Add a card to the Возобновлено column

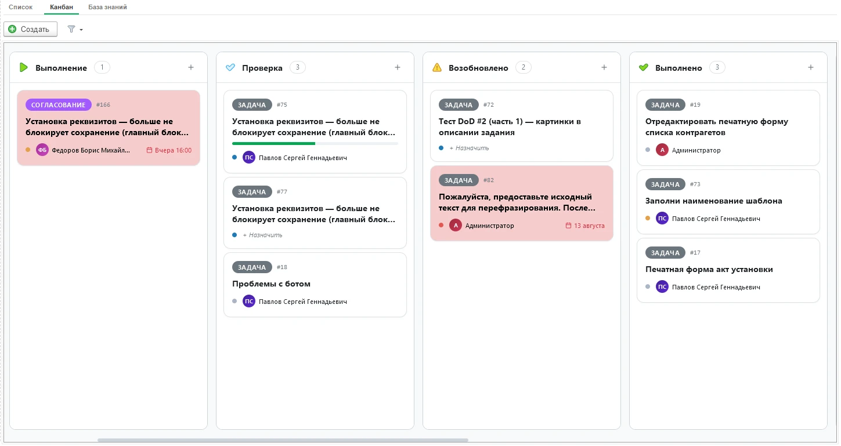click(604, 67)
